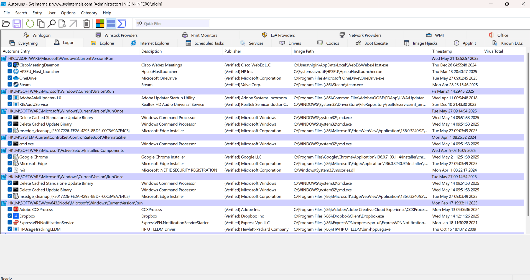Sort entries by the Timestamp column
Viewport: 530px width, 280px height.
pyautogui.click(x=442, y=51)
